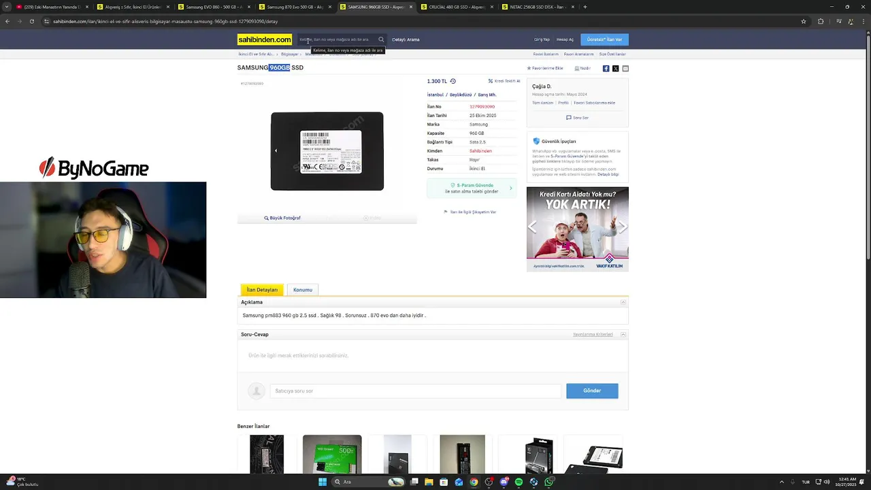Bookmark this page with star icon
The width and height of the screenshot is (871, 490).
[804, 21]
